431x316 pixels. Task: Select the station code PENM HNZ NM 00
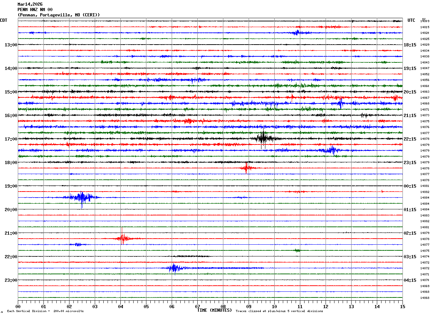[35, 10]
